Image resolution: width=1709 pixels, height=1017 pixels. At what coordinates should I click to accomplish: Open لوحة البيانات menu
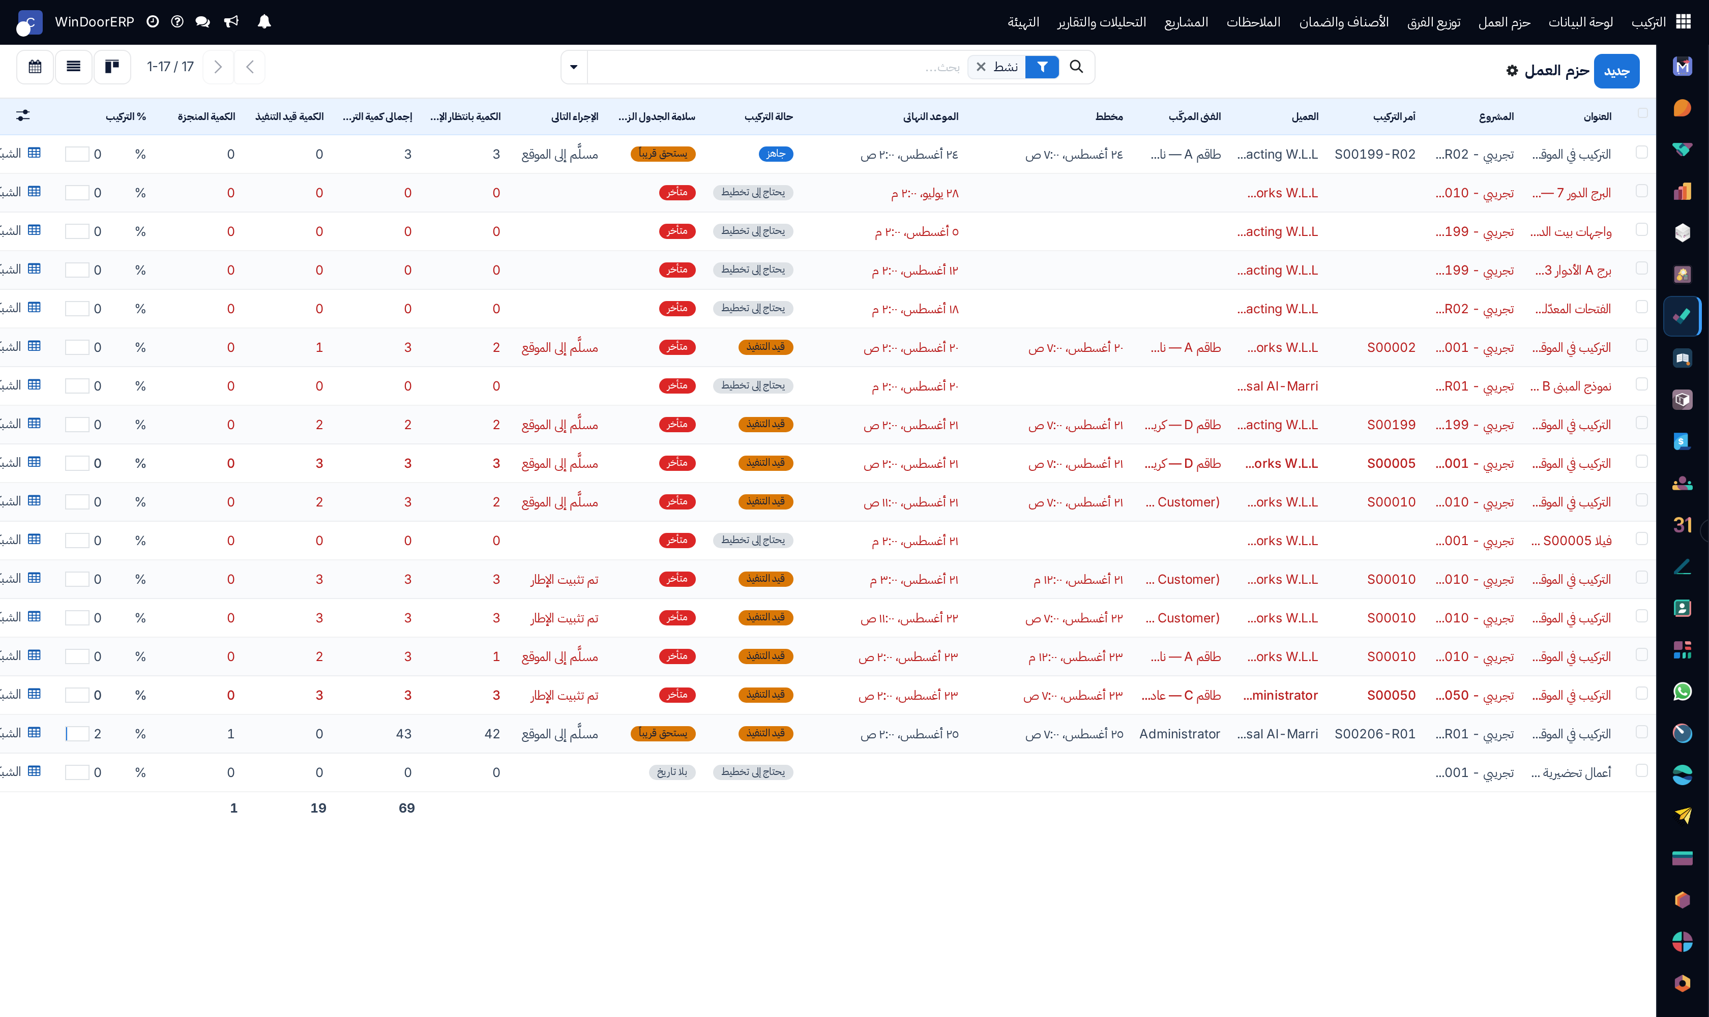tap(1580, 22)
